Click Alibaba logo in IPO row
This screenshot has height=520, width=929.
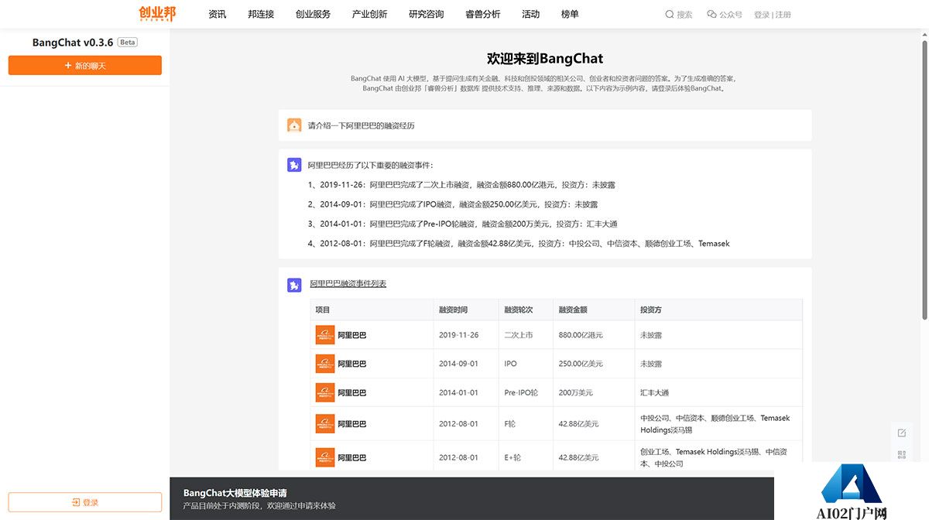tap(325, 364)
